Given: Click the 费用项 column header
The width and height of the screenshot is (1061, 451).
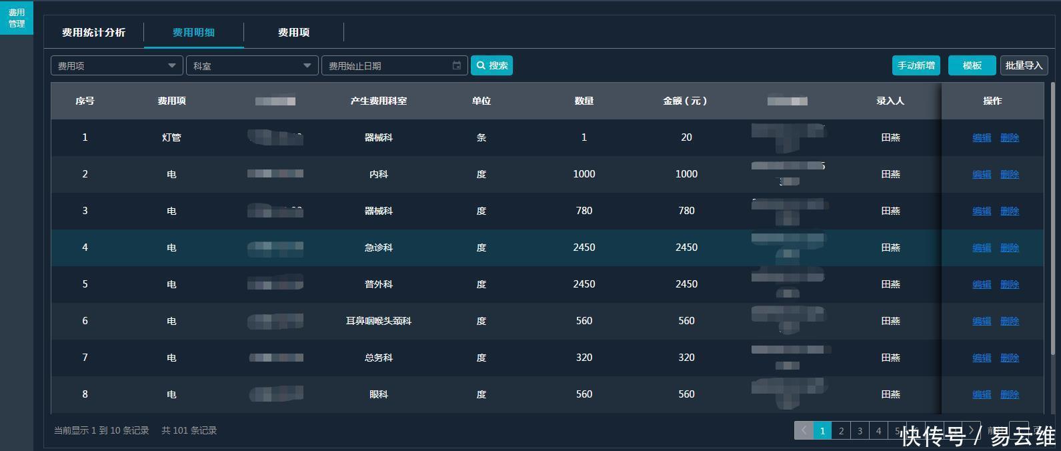Looking at the screenshot, I should 171,101.
